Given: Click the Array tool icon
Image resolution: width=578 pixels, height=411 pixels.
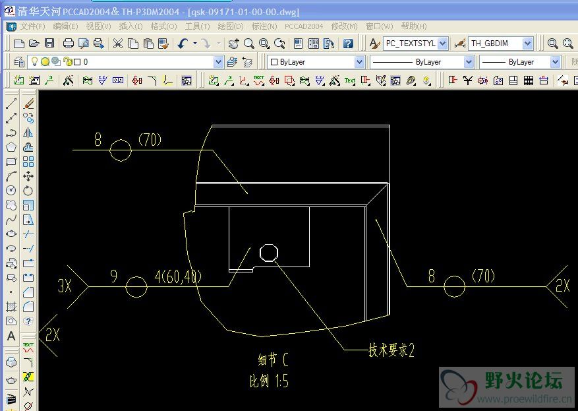Looking at the screenshot, I should (x=28, y=161).
